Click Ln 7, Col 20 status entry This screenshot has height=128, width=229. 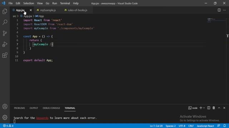tap(156, 126)
